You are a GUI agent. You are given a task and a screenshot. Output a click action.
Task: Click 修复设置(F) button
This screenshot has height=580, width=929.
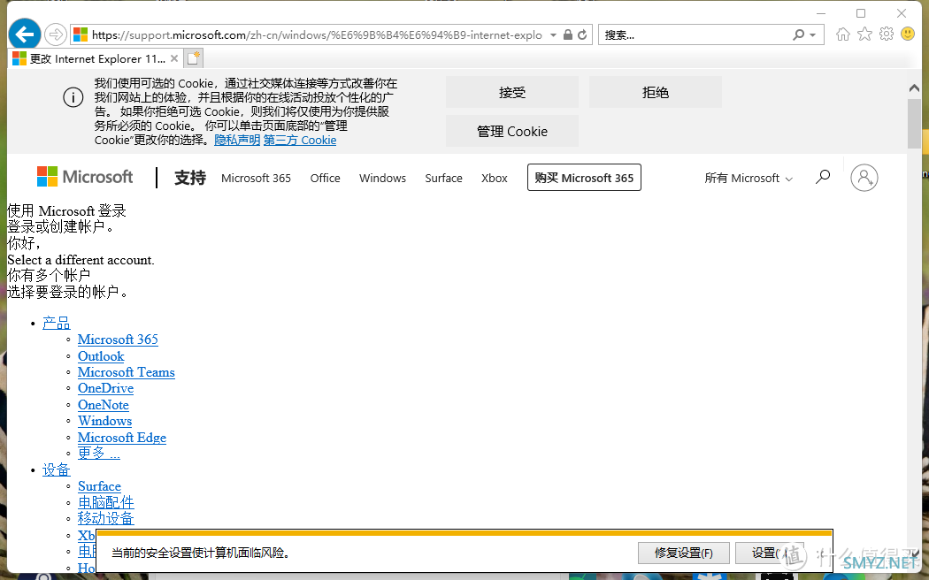[684, 553]
